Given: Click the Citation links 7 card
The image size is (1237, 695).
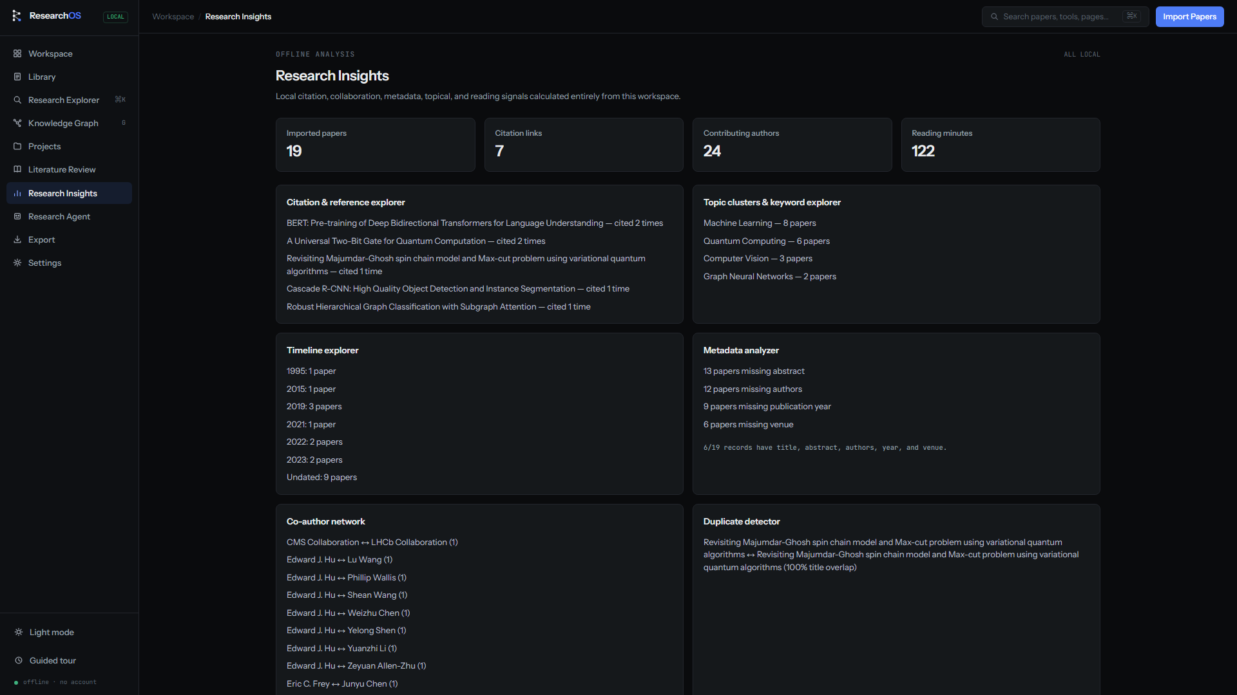Looking at the screenshot, I should tap(584, 145).
